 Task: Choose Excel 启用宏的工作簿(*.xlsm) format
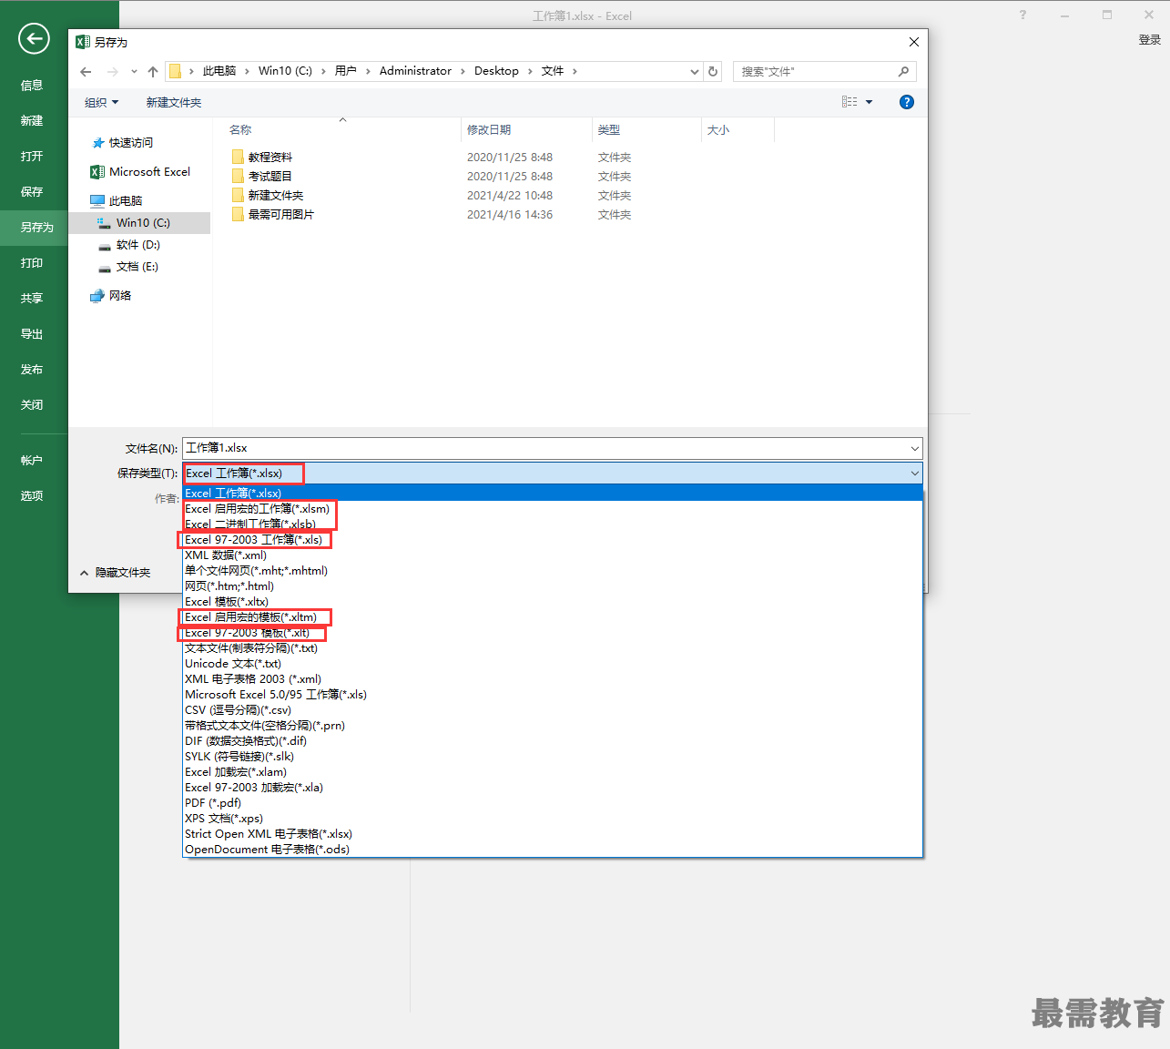553,508
